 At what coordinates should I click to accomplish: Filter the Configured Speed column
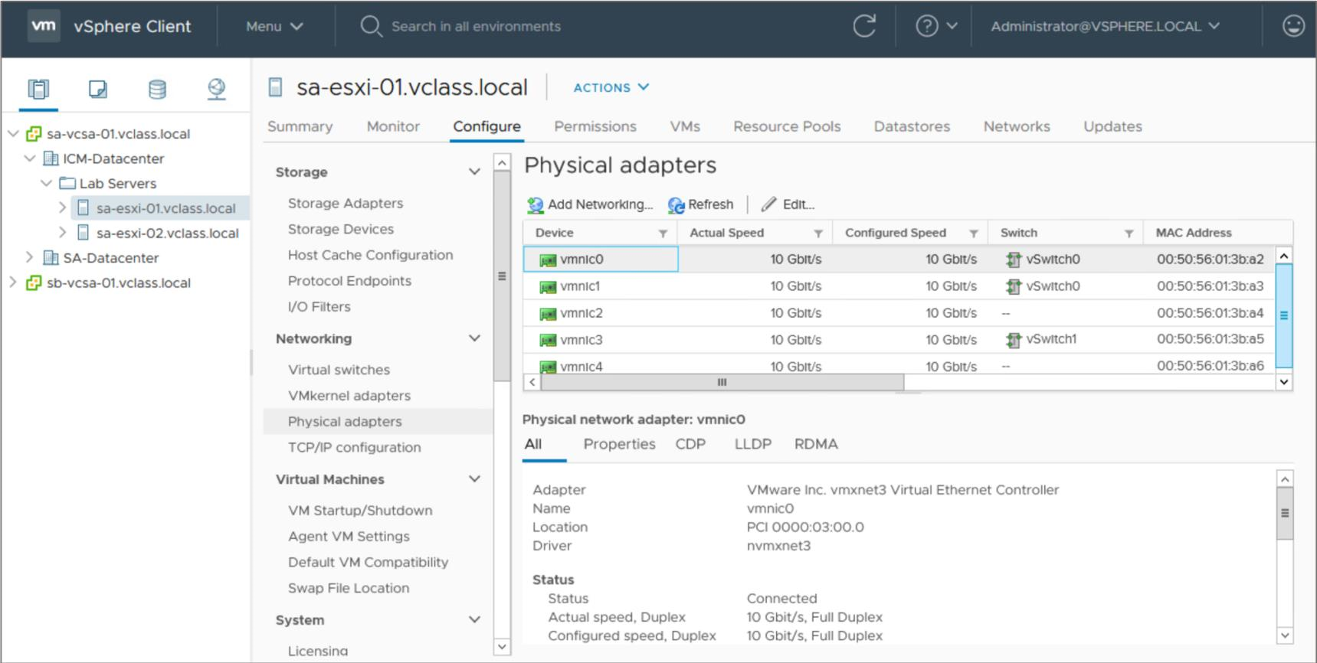(x=974, y=234)
